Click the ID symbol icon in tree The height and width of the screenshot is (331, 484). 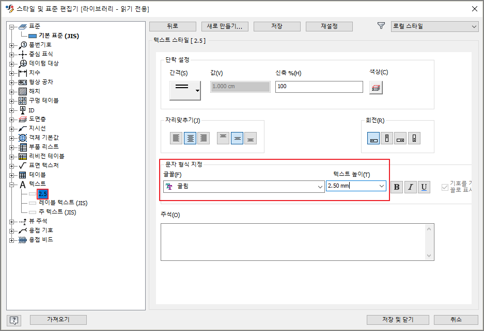(x=23, y=110)
